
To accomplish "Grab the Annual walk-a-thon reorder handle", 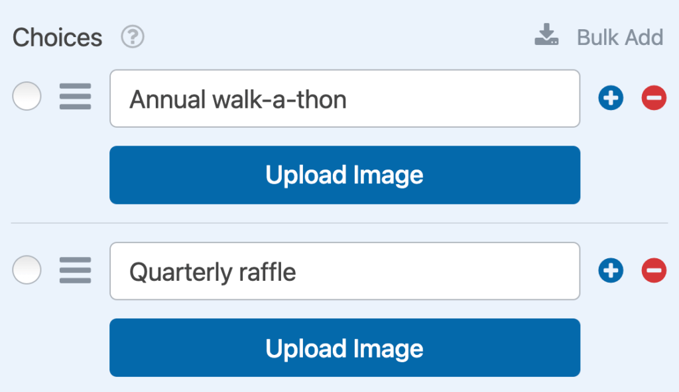I will coord(76,97).
